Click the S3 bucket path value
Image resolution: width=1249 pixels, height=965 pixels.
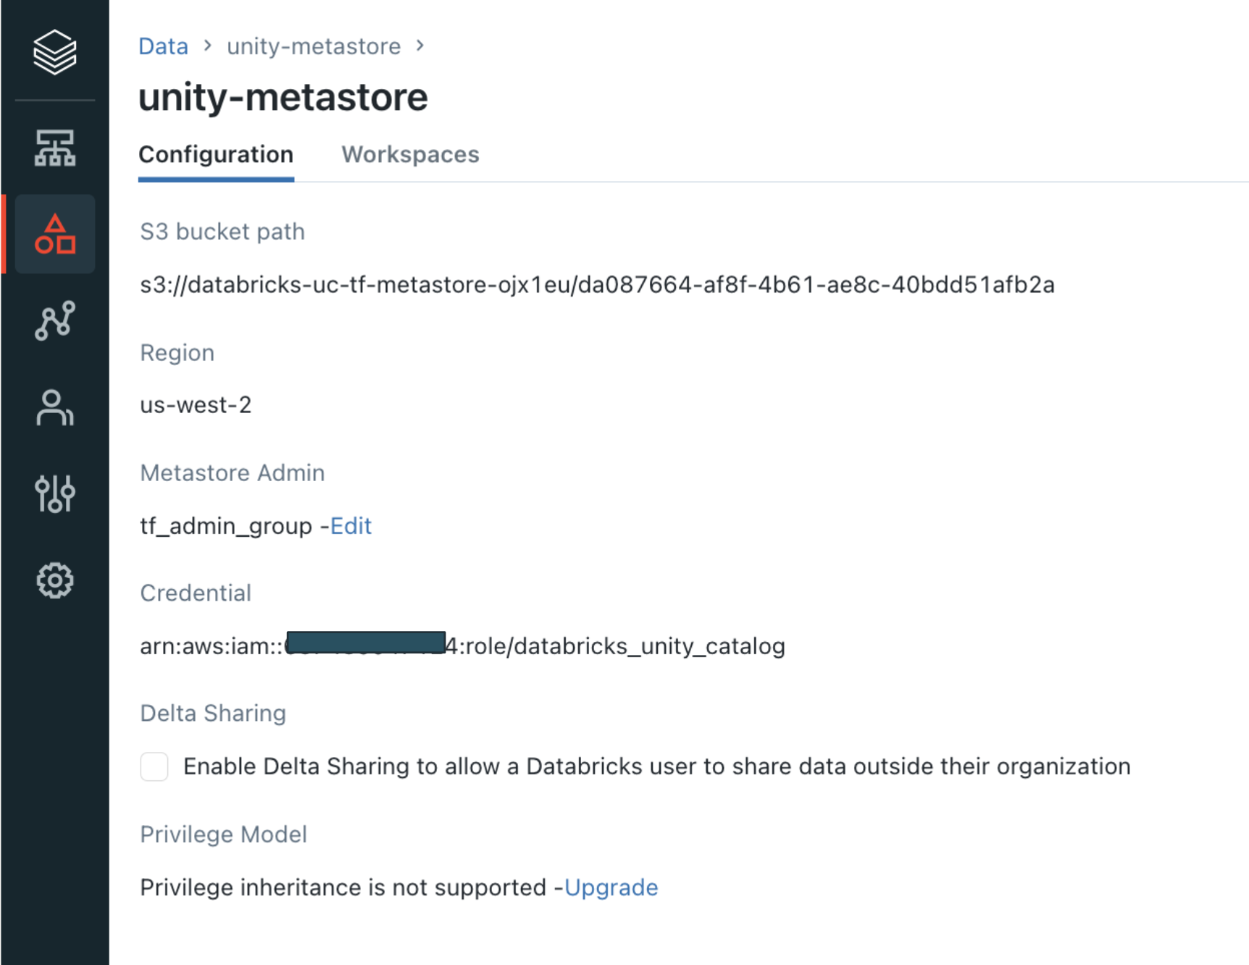click(596, 285)
